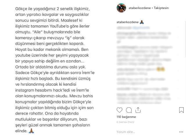Open the 6 dakika önce timestamp link
This screenshot has width=186, height=136.
coord(125,122)
